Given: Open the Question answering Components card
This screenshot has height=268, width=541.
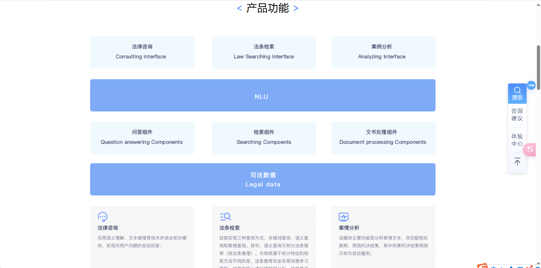Looking at the screenshot, I should [142, 138].
